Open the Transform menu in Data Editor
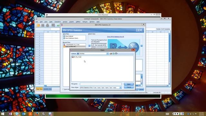Image resolution: width=206 pixels, height=116 pixels. point(58,22)
